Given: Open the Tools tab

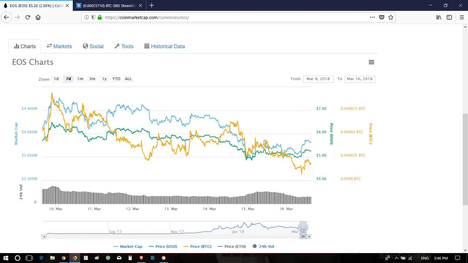Looking at the screenshot, I should point(124,46).
